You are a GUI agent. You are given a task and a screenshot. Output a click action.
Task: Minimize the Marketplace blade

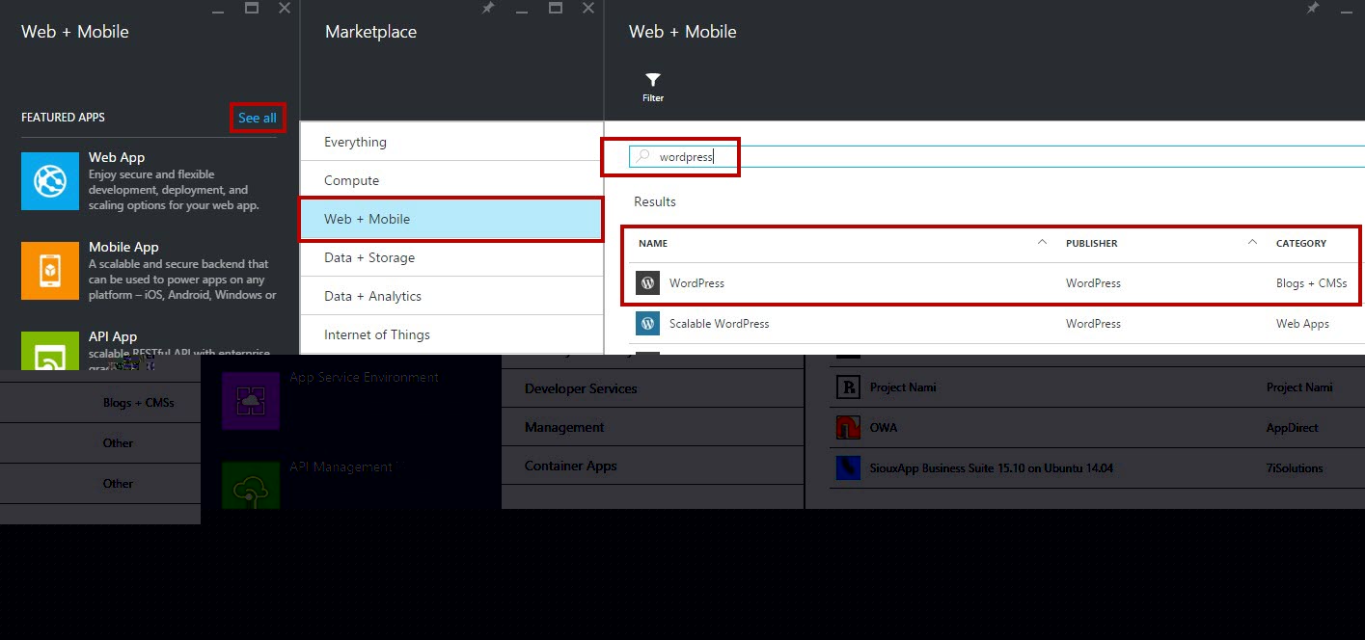521,10
